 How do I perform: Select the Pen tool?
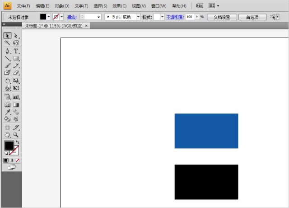coord(7,51)
